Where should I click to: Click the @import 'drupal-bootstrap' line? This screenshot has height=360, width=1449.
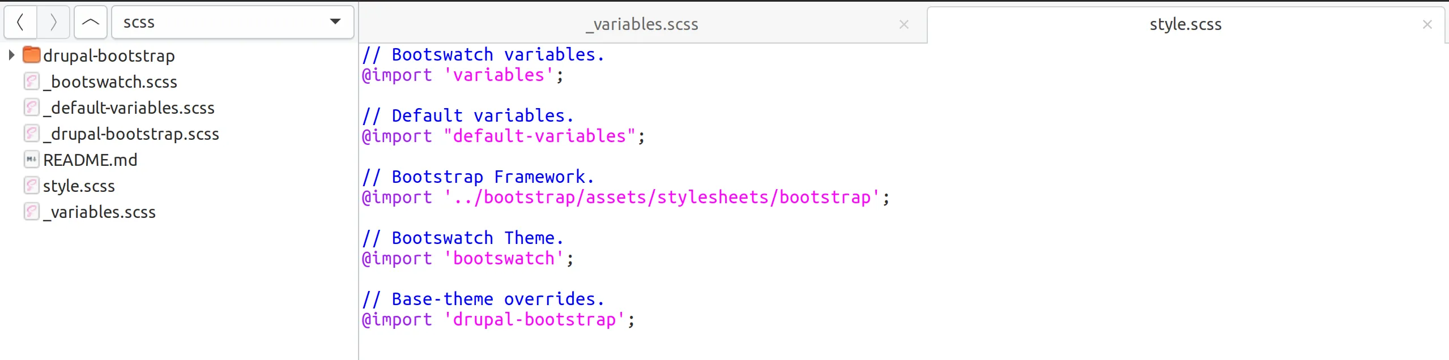point(498,320)
